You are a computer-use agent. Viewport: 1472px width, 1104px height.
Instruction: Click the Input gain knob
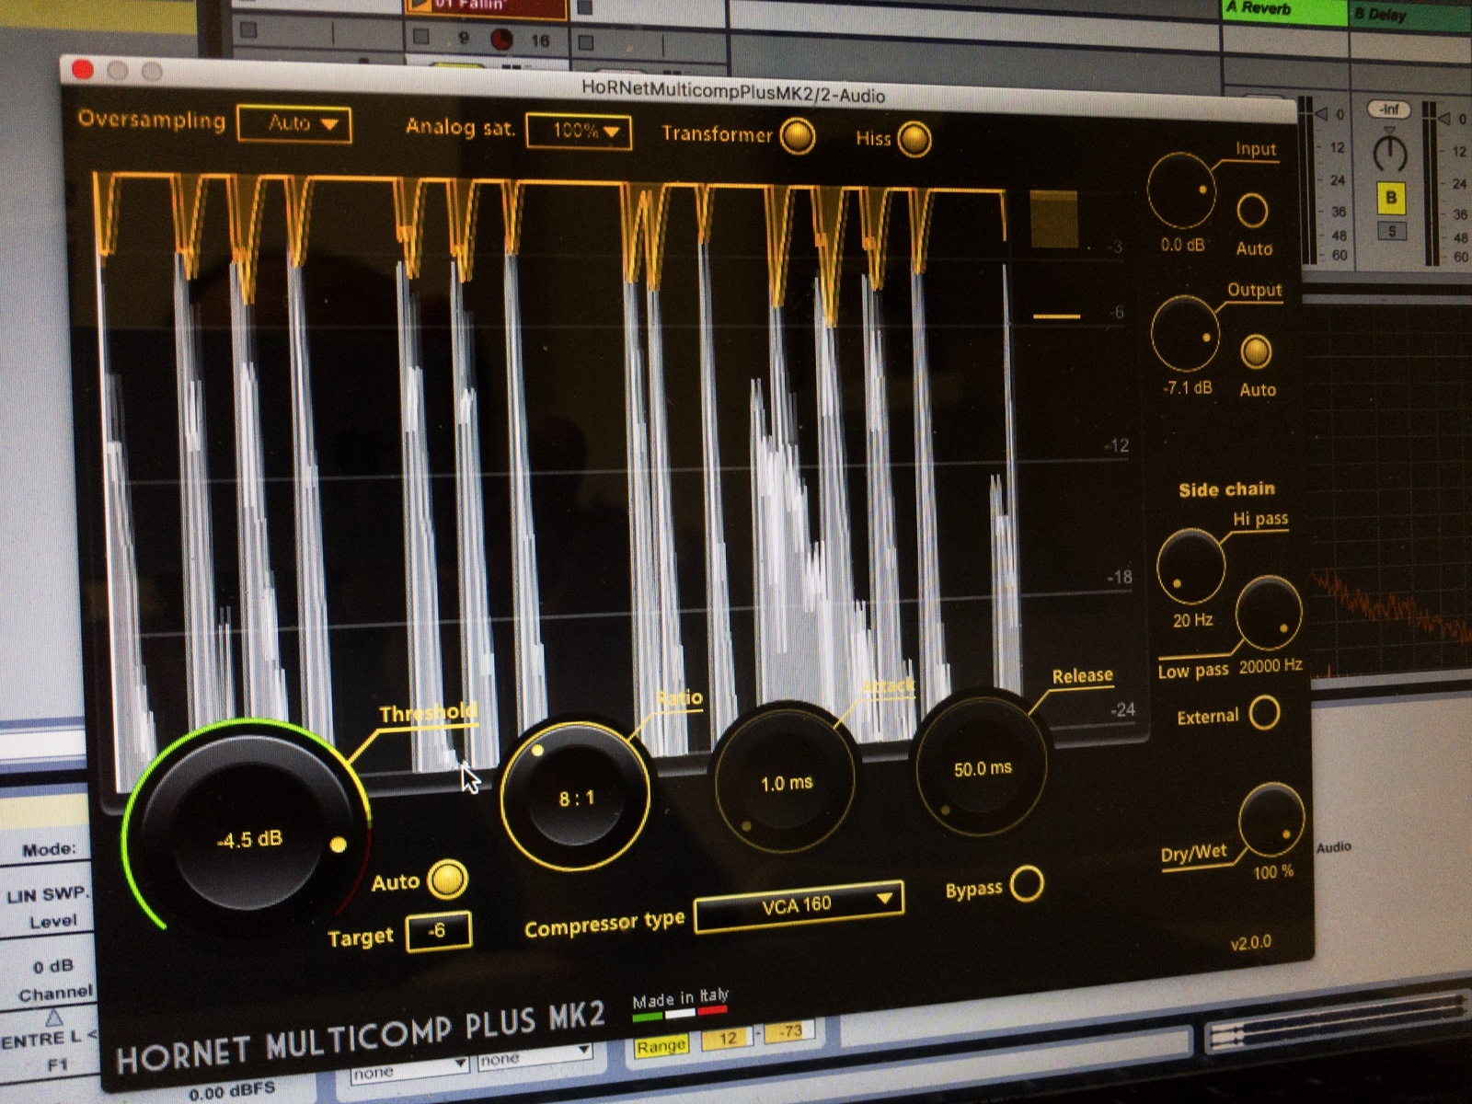pos(1182,191)
